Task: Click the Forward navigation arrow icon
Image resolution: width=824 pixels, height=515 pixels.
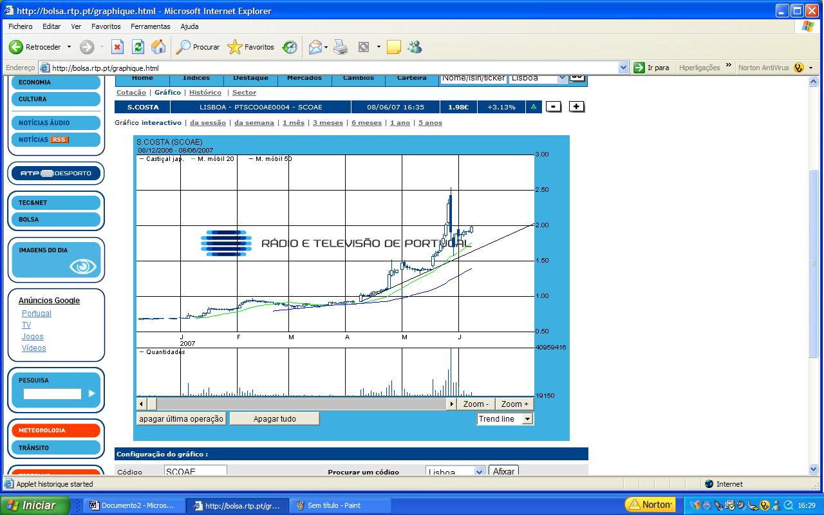Action: (x=87, y=47)
